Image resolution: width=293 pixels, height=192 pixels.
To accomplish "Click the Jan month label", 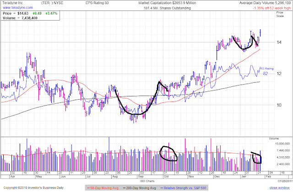I will pos(243,176).
